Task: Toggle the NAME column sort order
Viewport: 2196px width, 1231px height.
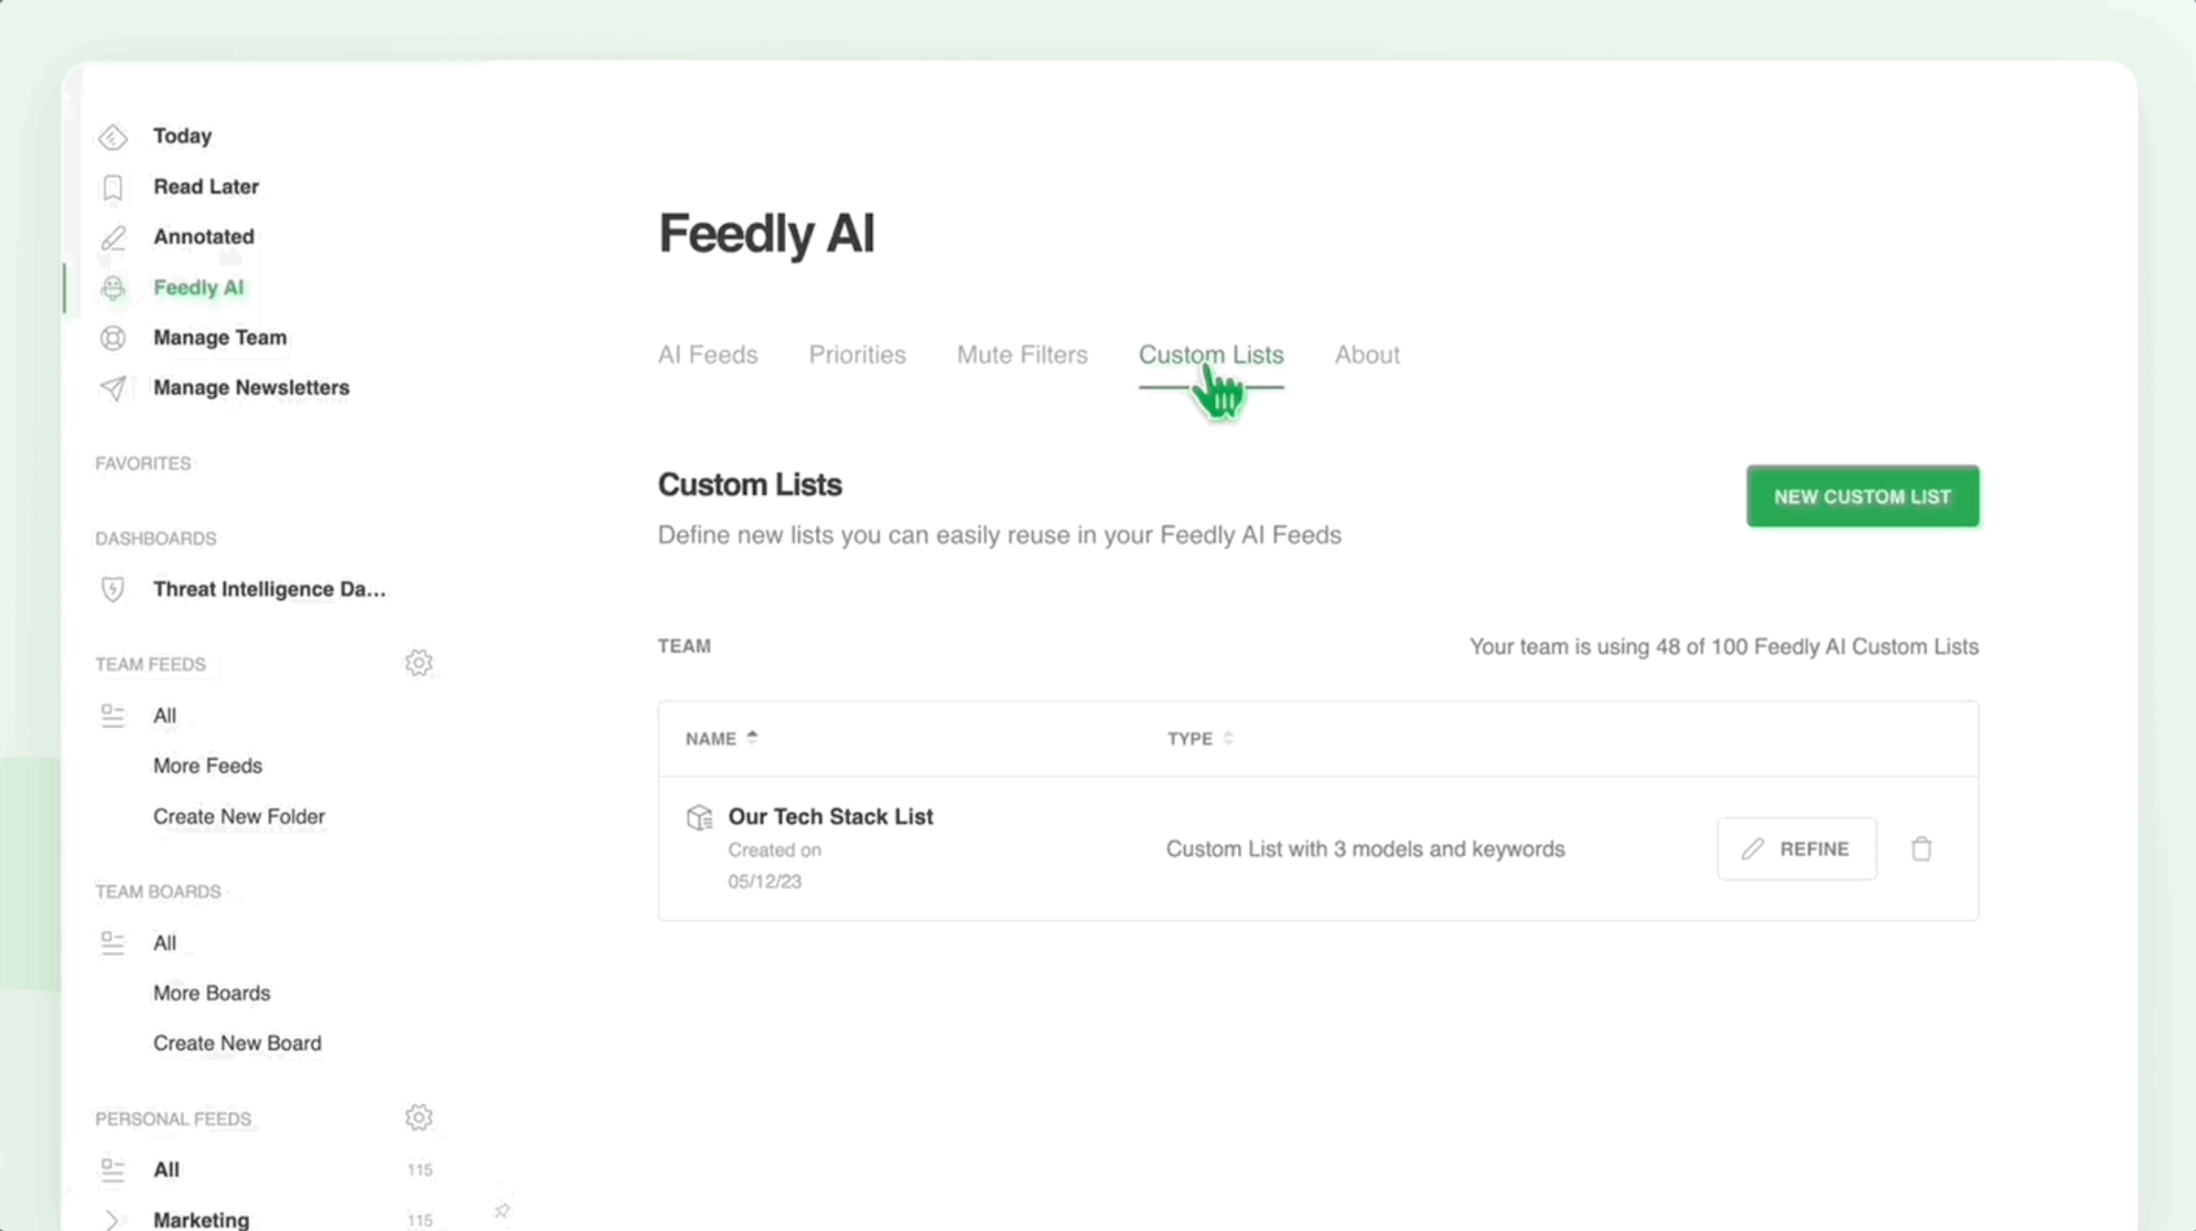Action: click(x=752, y=736)
